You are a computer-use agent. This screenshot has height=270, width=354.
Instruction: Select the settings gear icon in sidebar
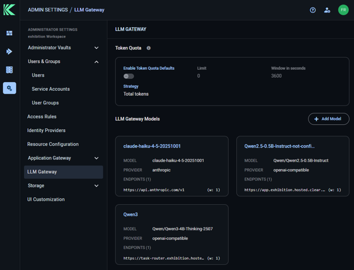[9, 88]
